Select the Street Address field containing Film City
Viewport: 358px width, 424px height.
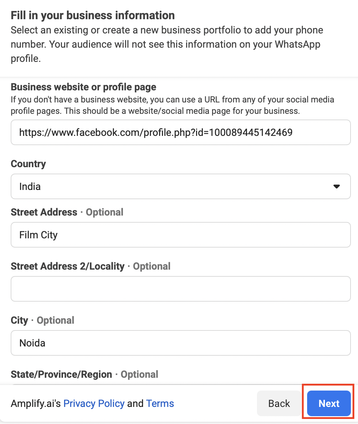click(x=181, y=235)
